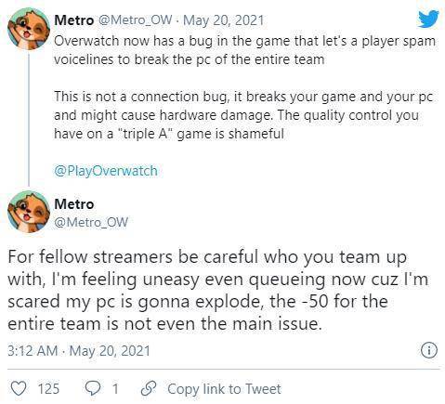The width and height of the screenshot is (445, 404).
Task: Click the paragraph about hardware damage and quality control
Action: [243, 115]
